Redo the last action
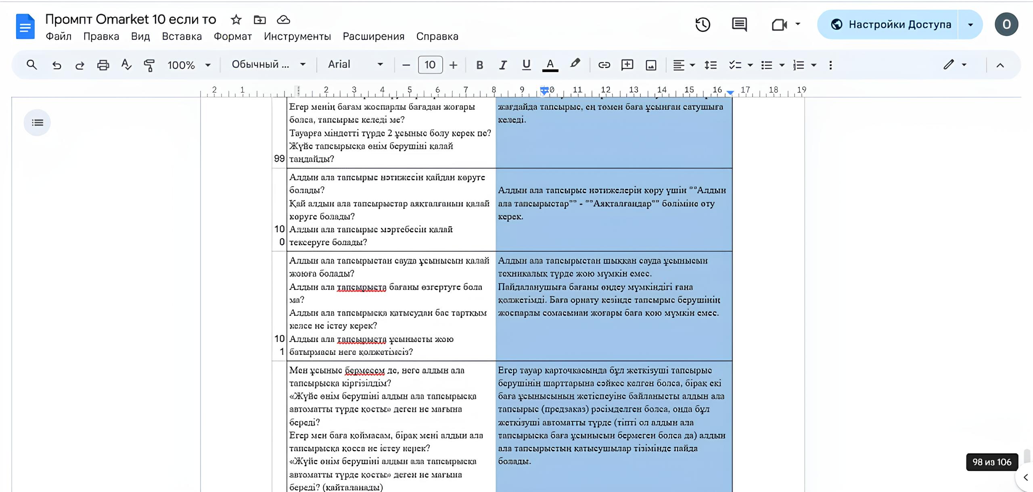This screenshot has height=492, width=1033. (x=80, y=65)
